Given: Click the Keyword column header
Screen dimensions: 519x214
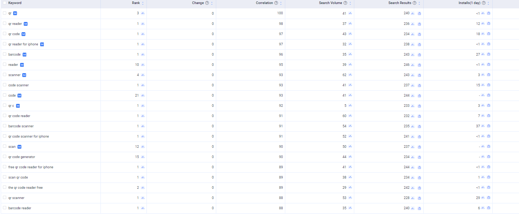Looking at the screenshot, I should pyautogui.click(x=15, y=3).
